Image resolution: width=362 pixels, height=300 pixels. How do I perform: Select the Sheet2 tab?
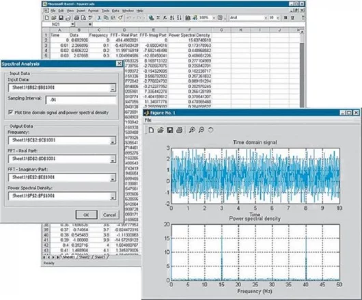tap(84, 257)
